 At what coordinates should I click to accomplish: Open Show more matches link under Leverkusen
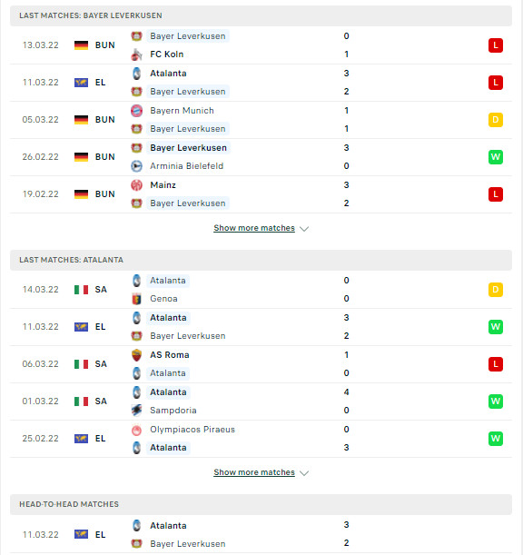[x=254, y=228]
